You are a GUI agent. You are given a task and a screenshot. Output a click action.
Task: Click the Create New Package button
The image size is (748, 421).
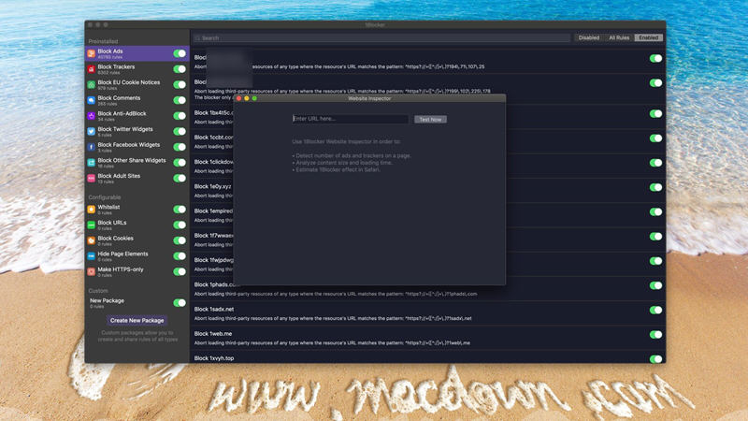pyautogui.click(x=137, y=321)
